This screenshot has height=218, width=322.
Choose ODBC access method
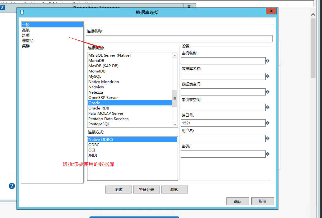coord(133,145)
